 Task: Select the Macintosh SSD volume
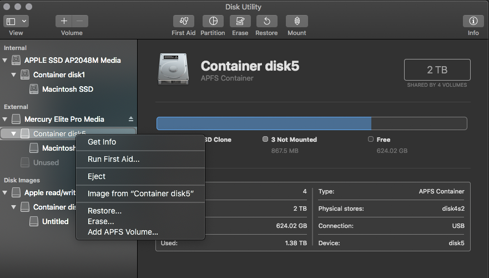[68, 89]
